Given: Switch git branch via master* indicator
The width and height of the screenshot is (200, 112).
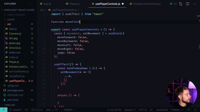Looking at the screenshot, I should (15, 110).
